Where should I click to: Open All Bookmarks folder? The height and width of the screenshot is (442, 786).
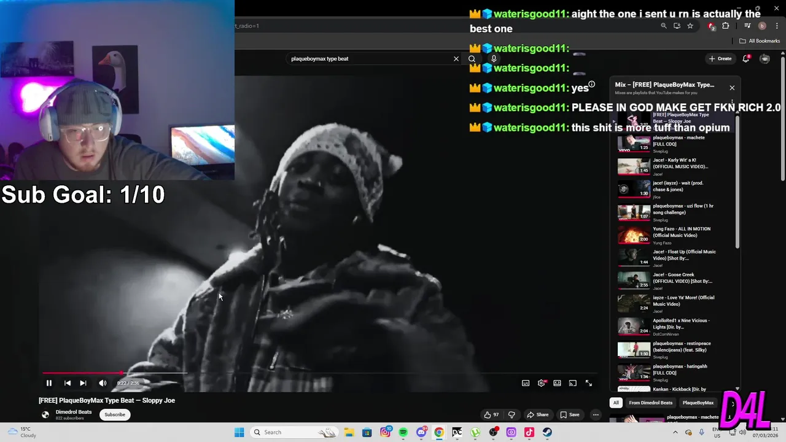[x=760, y=41]
